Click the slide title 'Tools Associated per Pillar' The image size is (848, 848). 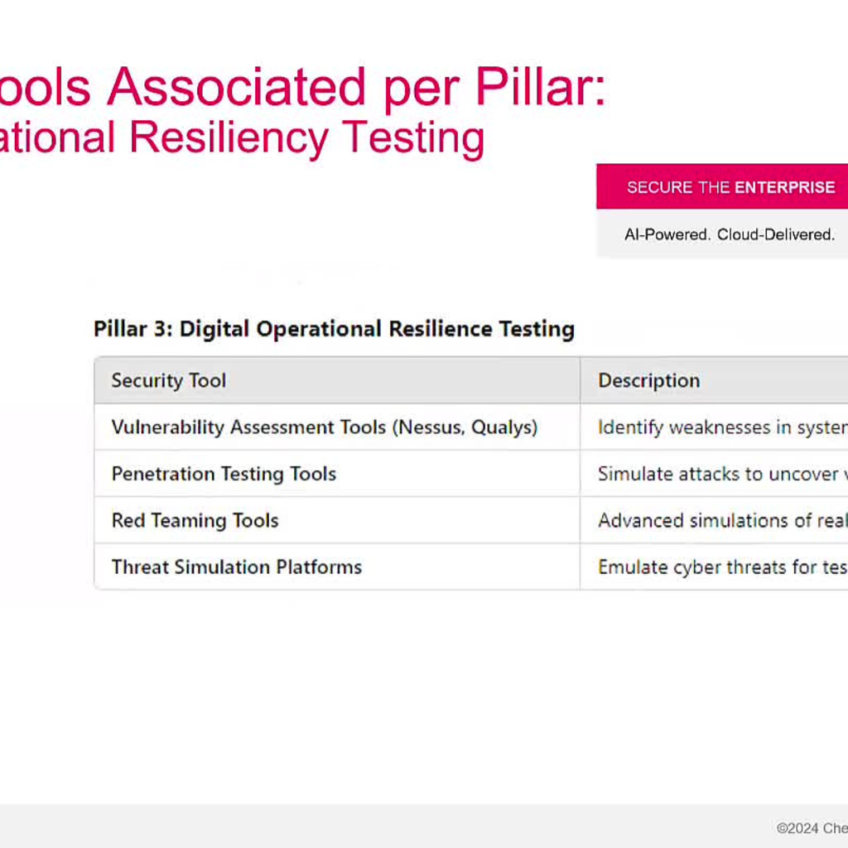[x=298, y=85]
